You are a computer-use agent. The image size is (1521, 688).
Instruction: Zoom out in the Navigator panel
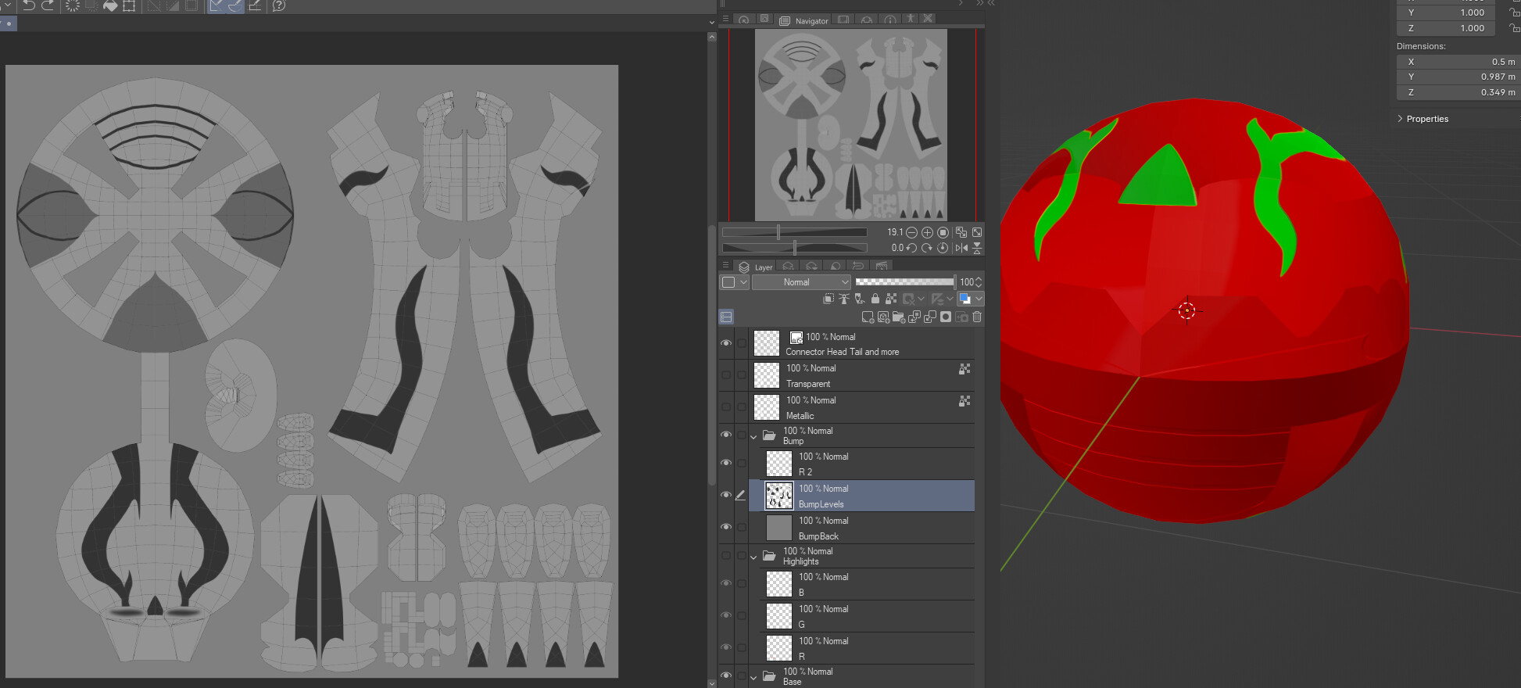pyautogui.click(x=911, y=232)
